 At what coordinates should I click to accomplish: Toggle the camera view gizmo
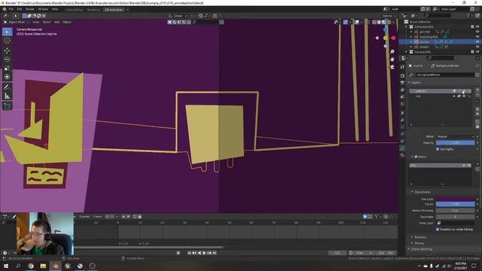point(392,67)
